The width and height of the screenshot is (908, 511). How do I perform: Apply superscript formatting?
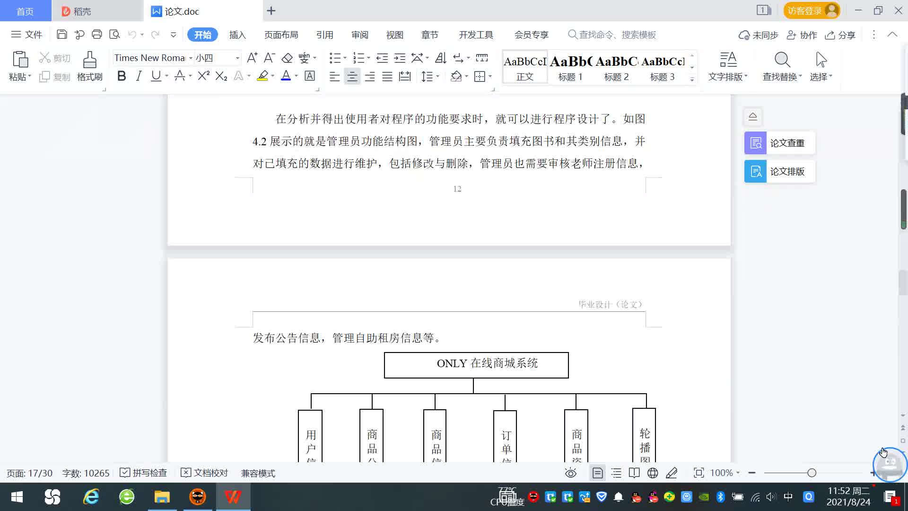(x=204, y=76)
